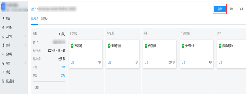Select the 工作项 sidebar icon
This screenshot has height=94, width=248.
tap(3, 36)
